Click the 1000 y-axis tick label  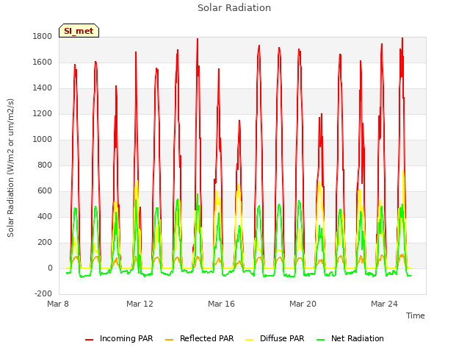(43, 140)
